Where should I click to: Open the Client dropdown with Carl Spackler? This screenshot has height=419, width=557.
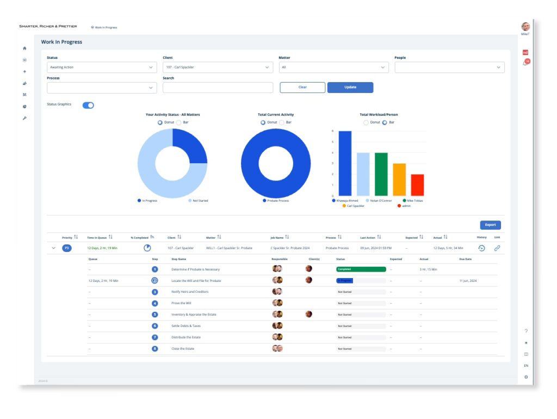click(x=218, y=67)
